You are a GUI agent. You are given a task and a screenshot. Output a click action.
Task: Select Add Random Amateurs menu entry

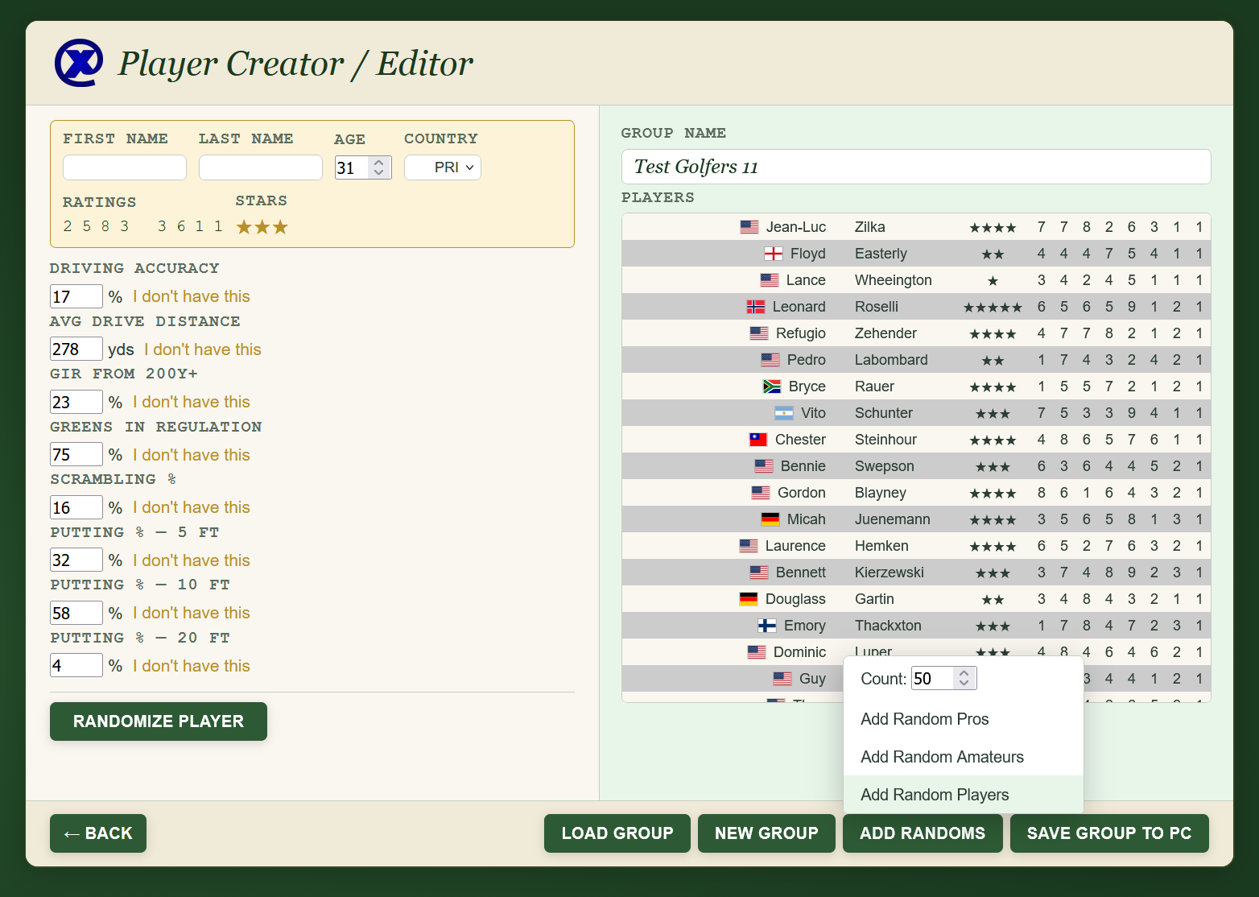click(x=964, y=757)
